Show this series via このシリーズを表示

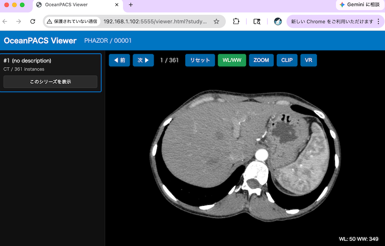pyautogui.click(x=50, y=82)
